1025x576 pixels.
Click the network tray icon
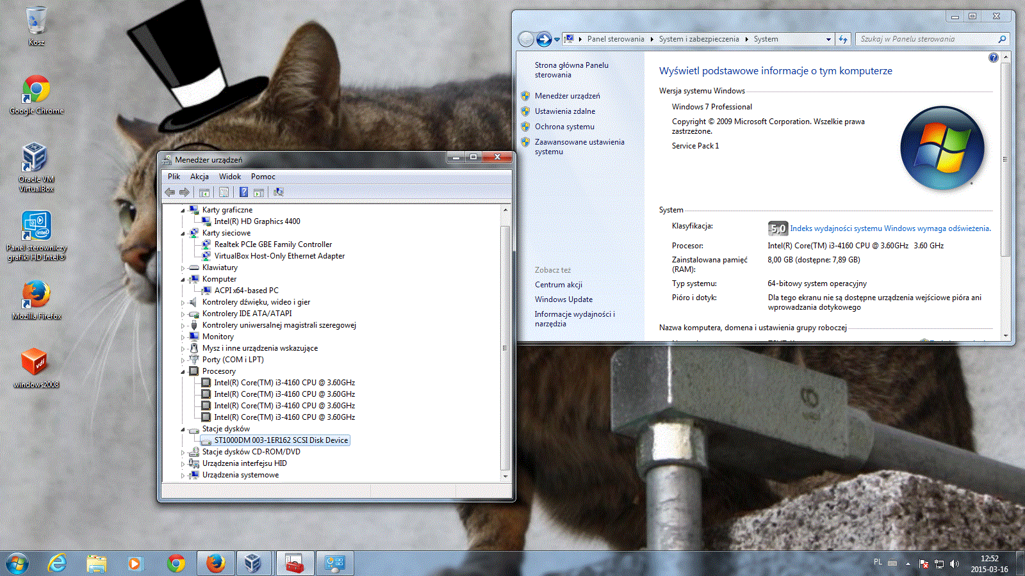coord(939,564)
